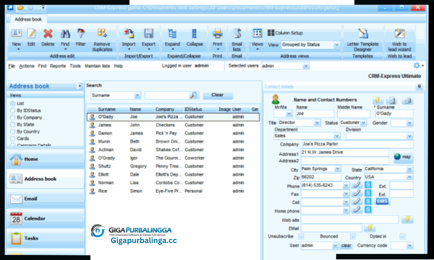Open Email lists tool
Screen dimensions: 434x260
[237, 34]
